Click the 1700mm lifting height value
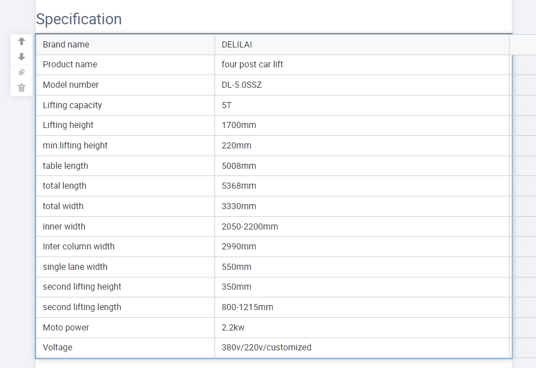The image size is (536, 368). pos(239,125)
